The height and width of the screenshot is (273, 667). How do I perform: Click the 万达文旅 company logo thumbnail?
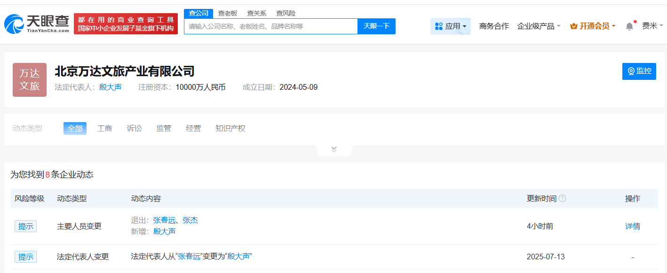(30, 80)
